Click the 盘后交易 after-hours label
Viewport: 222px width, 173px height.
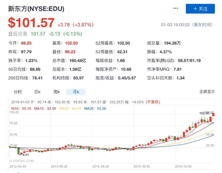point(18,34)
